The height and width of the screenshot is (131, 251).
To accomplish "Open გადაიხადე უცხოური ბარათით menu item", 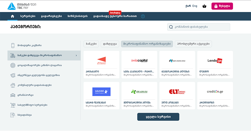I will [x=115, y=16].
